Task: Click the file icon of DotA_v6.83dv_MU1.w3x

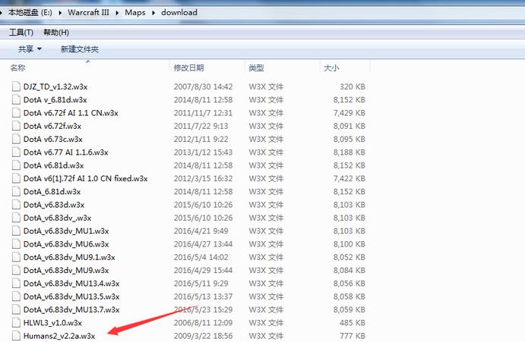Action: click(16, 231)
